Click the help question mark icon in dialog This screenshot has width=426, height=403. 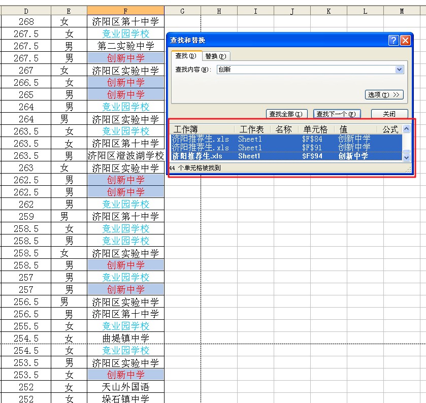pos(394,41)
